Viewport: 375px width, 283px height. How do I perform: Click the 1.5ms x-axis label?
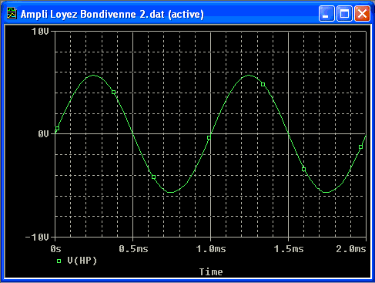(289, 249)
